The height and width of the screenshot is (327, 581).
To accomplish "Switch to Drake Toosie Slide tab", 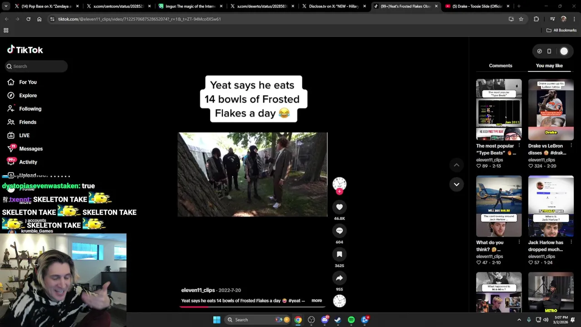I will [477, 6].
